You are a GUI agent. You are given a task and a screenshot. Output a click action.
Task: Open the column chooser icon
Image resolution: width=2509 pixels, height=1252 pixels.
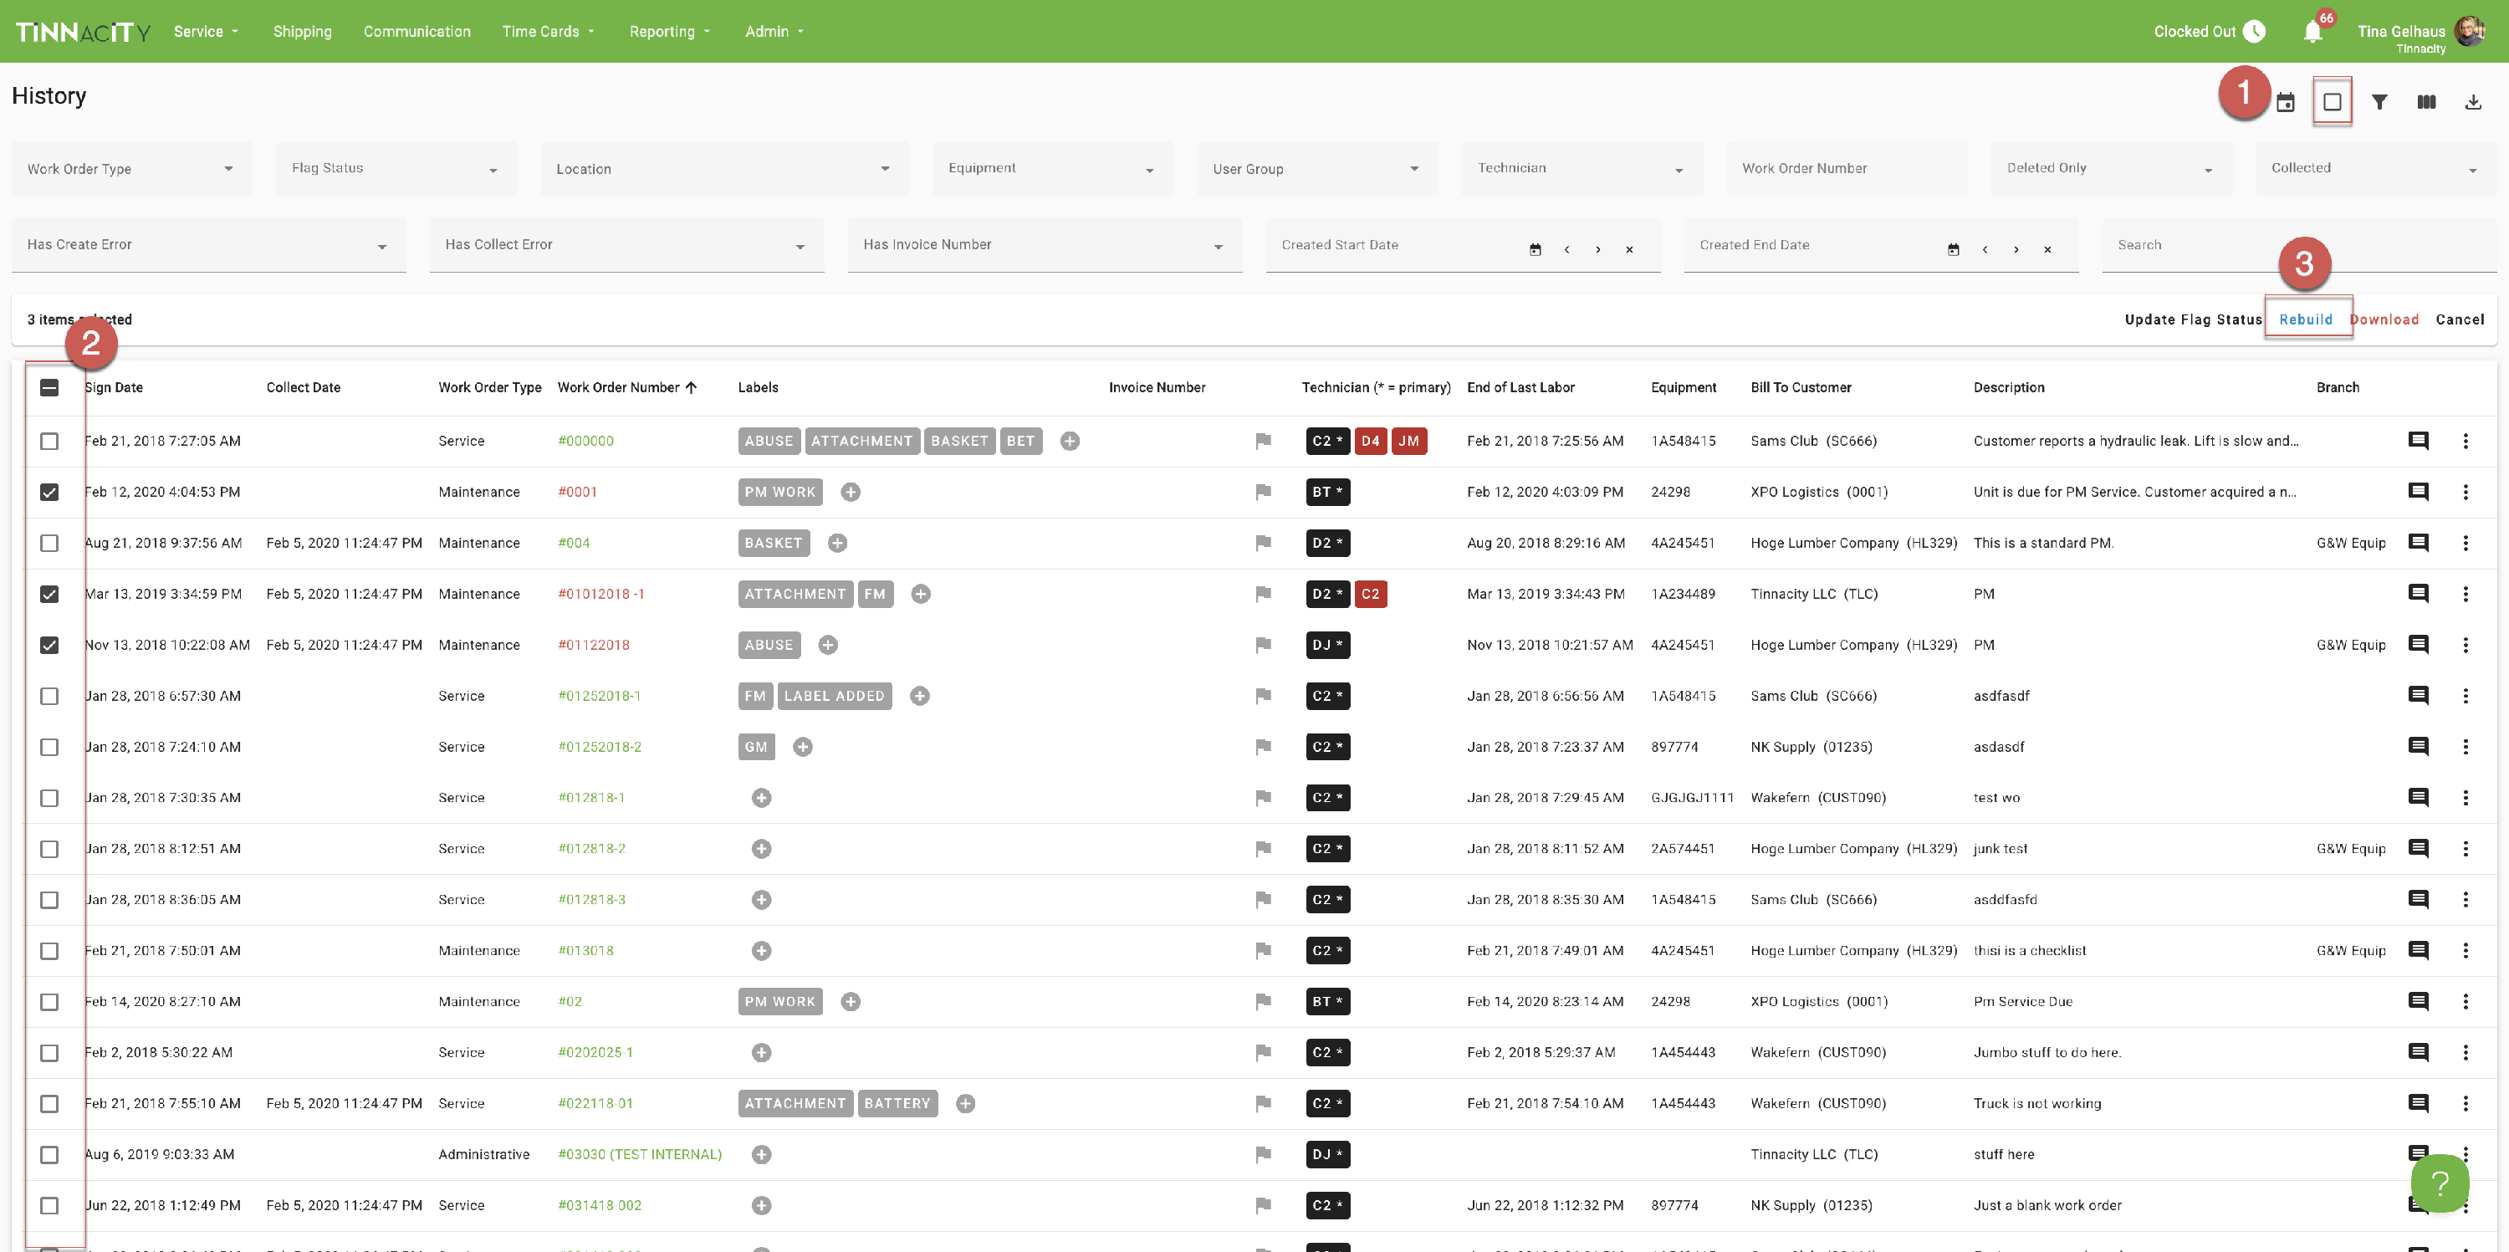(x=2425, y=102)
